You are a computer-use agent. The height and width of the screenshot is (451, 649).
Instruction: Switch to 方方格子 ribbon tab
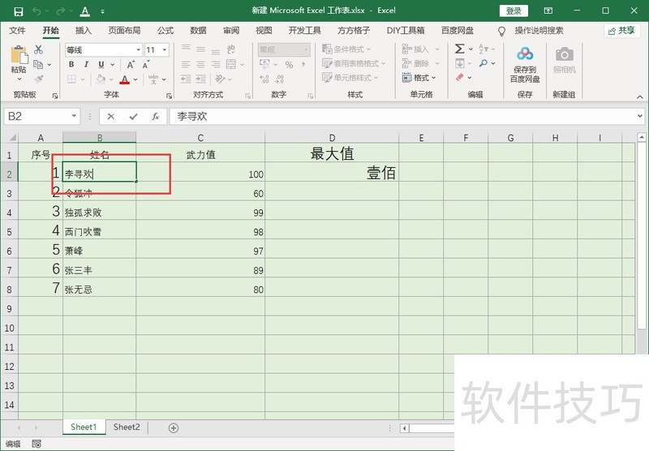354,30
